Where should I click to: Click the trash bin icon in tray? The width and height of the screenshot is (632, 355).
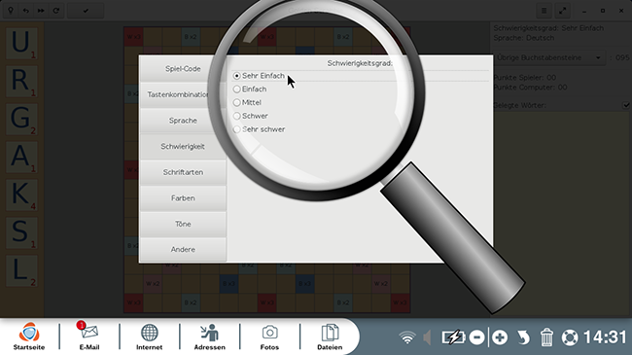click(546, 337)
